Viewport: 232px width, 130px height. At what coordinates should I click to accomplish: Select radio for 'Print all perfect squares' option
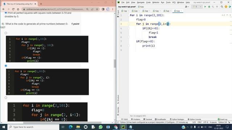[x=6, y=13]
